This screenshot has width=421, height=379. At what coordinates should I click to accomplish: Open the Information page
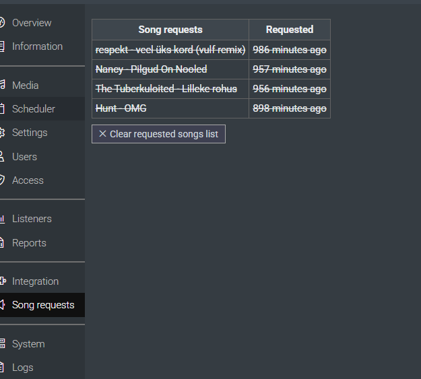(x=37, y=46)
